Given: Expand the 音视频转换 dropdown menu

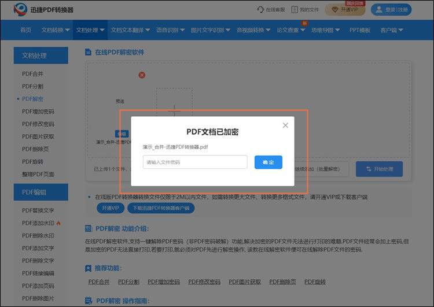Looking at the screenshot, I should pyautogui.click(x=253, y=30).
